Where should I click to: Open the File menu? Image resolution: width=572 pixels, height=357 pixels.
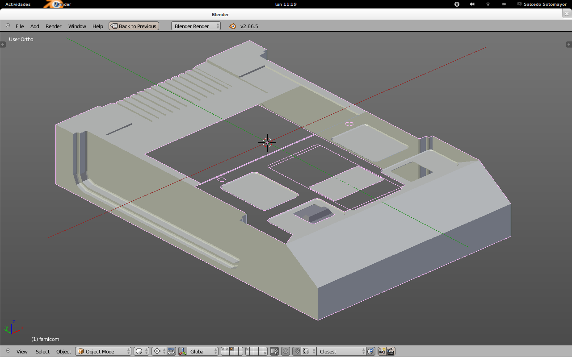tap(20, 26)
